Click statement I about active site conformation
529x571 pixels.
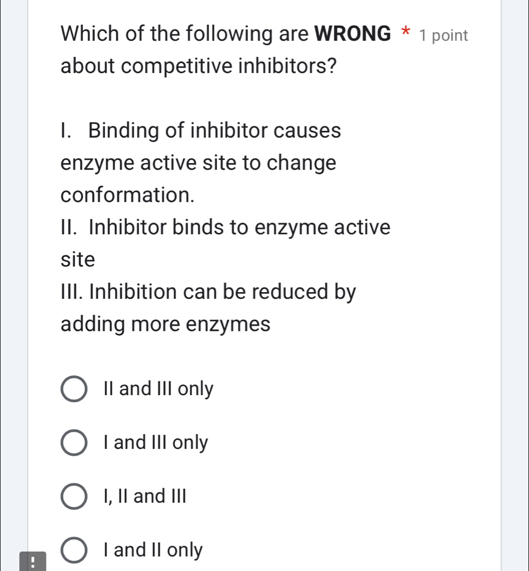tap(198, 162)
